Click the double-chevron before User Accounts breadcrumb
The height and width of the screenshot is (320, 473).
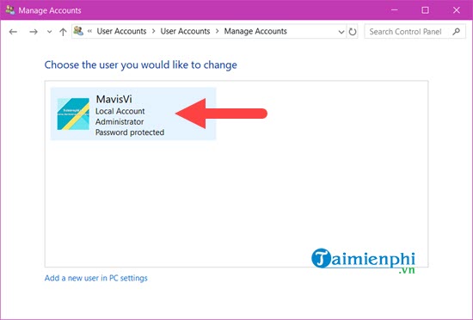click(89, 31)
